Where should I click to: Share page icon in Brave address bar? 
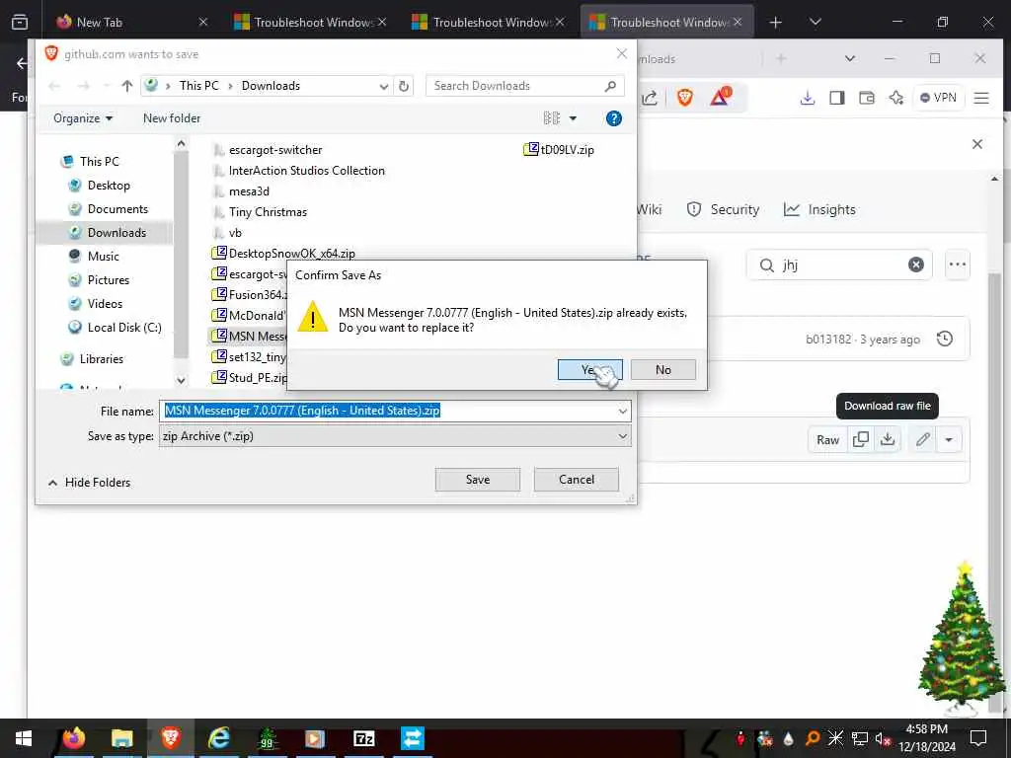coord(650,98)
